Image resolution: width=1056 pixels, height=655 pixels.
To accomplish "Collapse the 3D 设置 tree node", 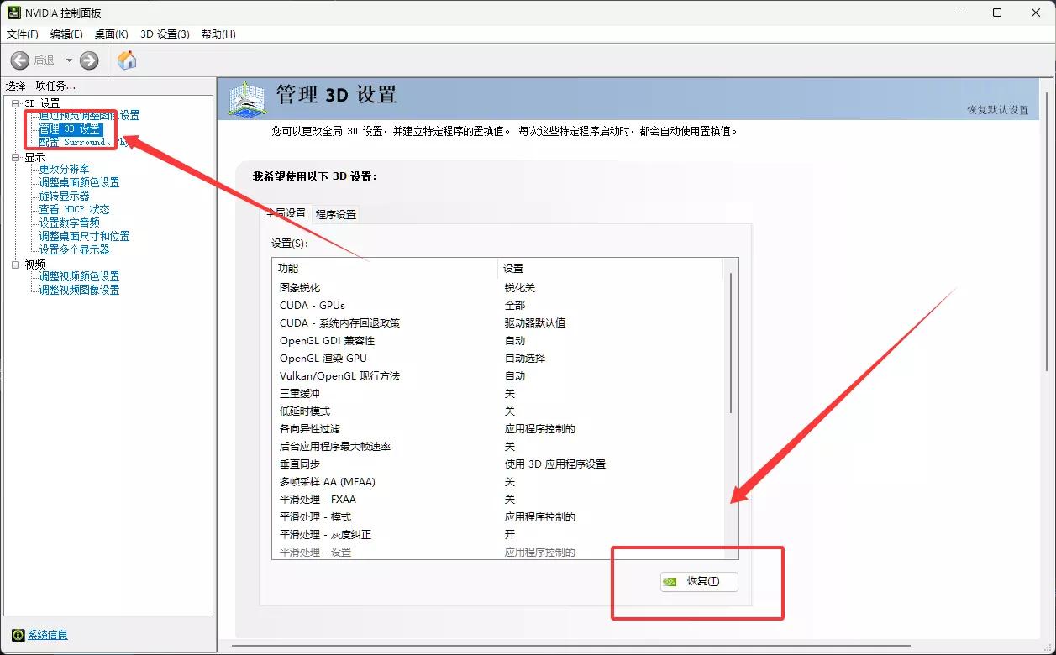I will [15, 103].
